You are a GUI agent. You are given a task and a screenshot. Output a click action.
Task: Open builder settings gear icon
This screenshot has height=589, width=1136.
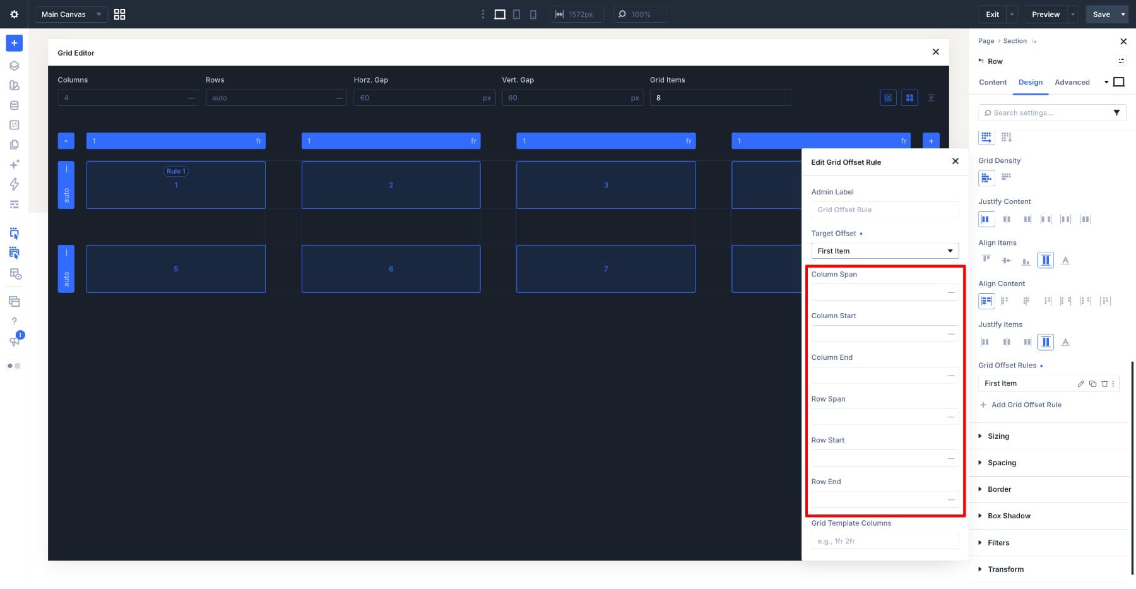coord(14,14)
